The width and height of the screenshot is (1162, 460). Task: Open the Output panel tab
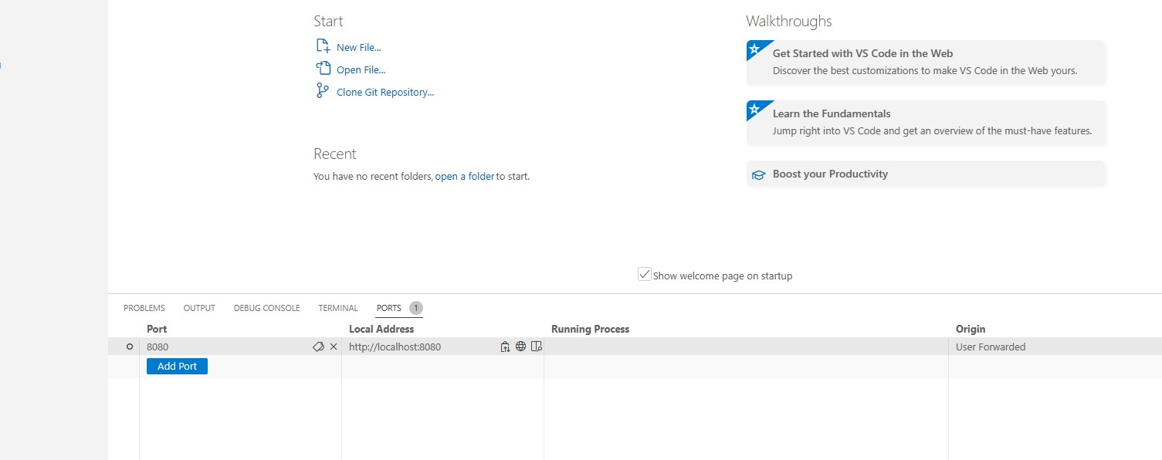tap(199, 308)
